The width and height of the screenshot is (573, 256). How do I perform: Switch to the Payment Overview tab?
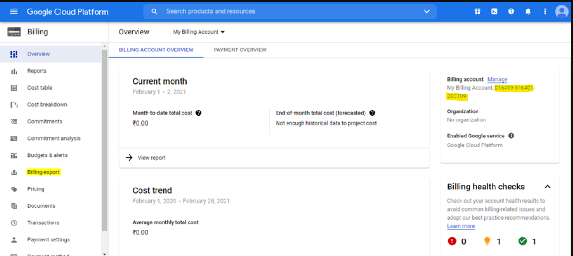point(240,50)
